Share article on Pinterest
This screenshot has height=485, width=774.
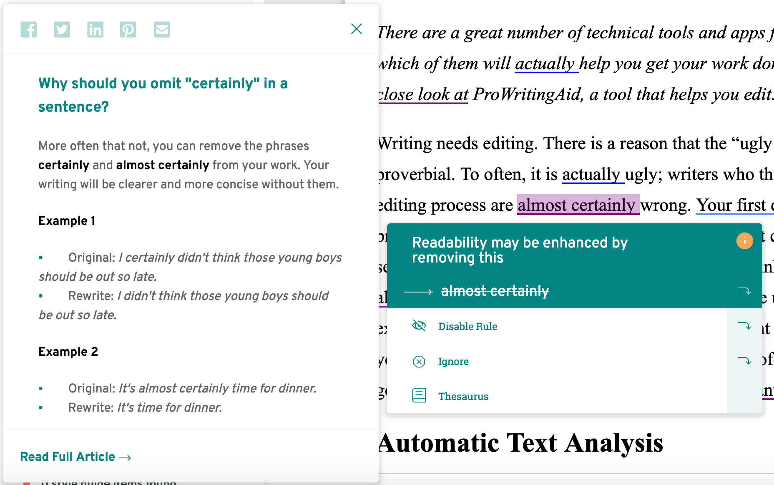(128, 30)
